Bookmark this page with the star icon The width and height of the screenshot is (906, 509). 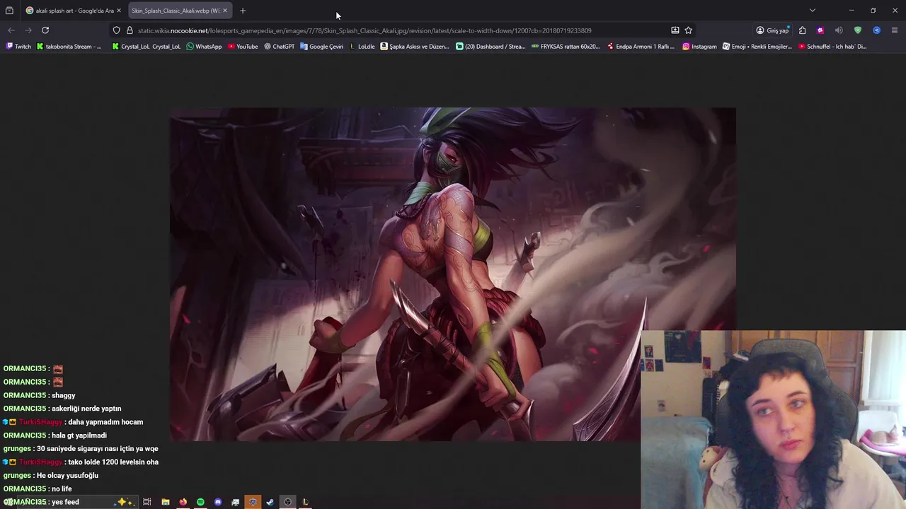click(x=689, y=30)
